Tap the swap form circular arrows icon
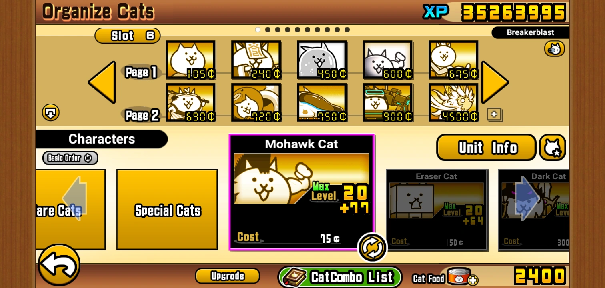 click(372, 248)
